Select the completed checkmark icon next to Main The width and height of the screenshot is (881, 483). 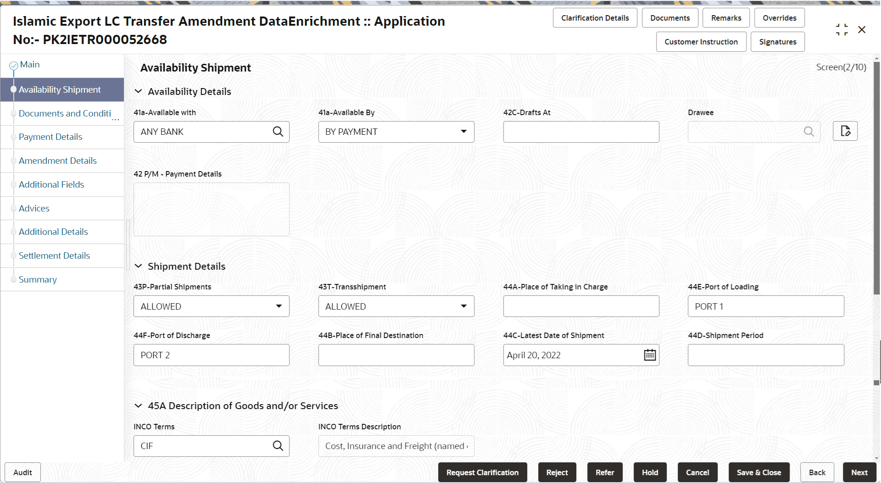13,65
